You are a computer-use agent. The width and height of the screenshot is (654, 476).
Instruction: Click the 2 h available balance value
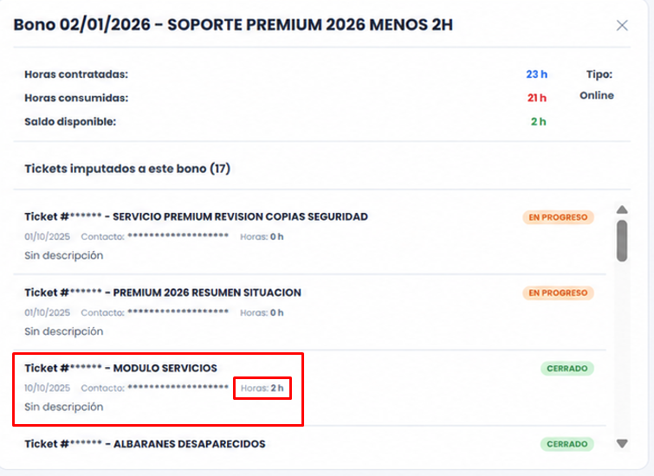[x=539, y=122]
